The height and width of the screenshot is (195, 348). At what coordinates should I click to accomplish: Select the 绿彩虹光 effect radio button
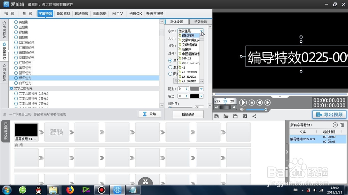click(16, 78)
